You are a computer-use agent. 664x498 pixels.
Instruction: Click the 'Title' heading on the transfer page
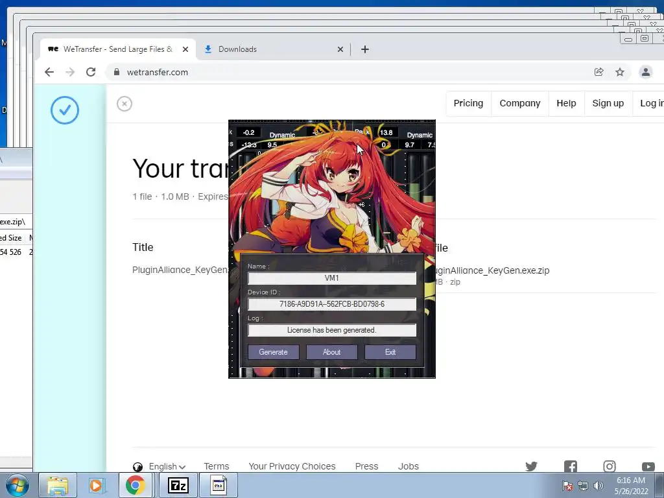tap(143, 247)
